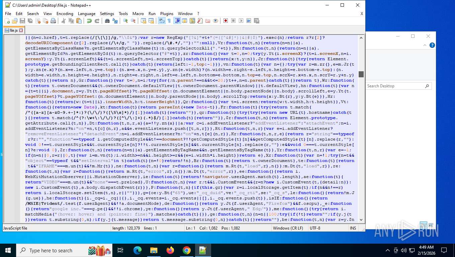Toggle the indent guide toolbar button

pyautogui.click(x=177, y=21)
